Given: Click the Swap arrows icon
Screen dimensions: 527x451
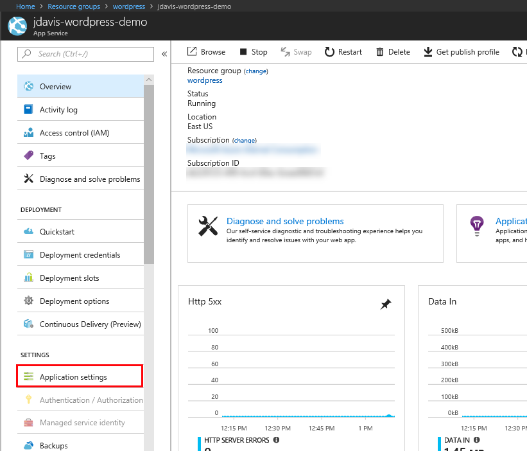Looking at the screenshot, I should (286, 52).
